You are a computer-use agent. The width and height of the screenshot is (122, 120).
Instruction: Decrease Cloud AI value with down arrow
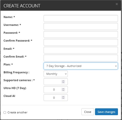(63, 98)
